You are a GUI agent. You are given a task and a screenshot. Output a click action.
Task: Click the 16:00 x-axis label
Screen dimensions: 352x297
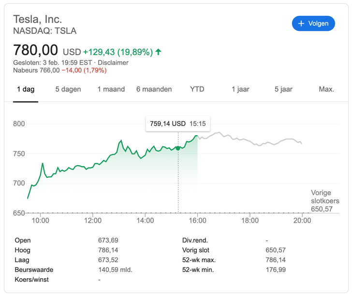[198, 220]
